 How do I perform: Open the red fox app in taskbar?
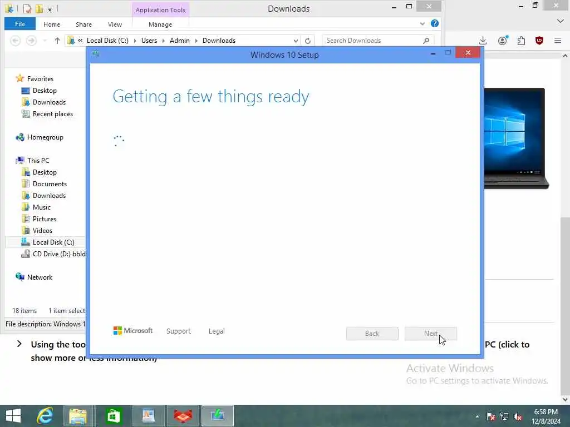[183, 416]
